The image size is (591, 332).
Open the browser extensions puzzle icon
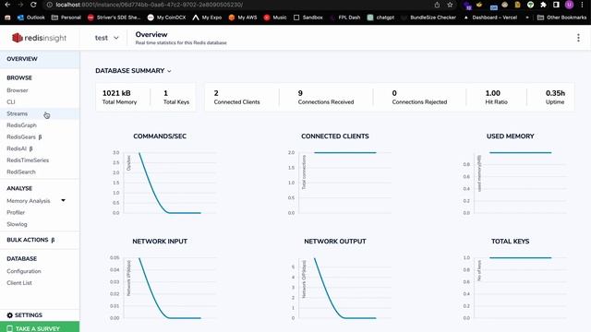543,5
